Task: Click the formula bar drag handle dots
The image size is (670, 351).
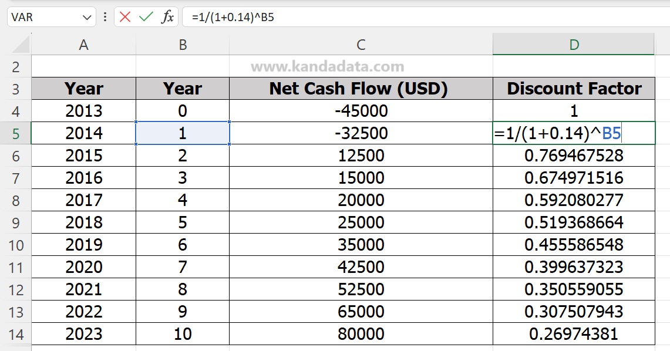Action: [105, 17]
